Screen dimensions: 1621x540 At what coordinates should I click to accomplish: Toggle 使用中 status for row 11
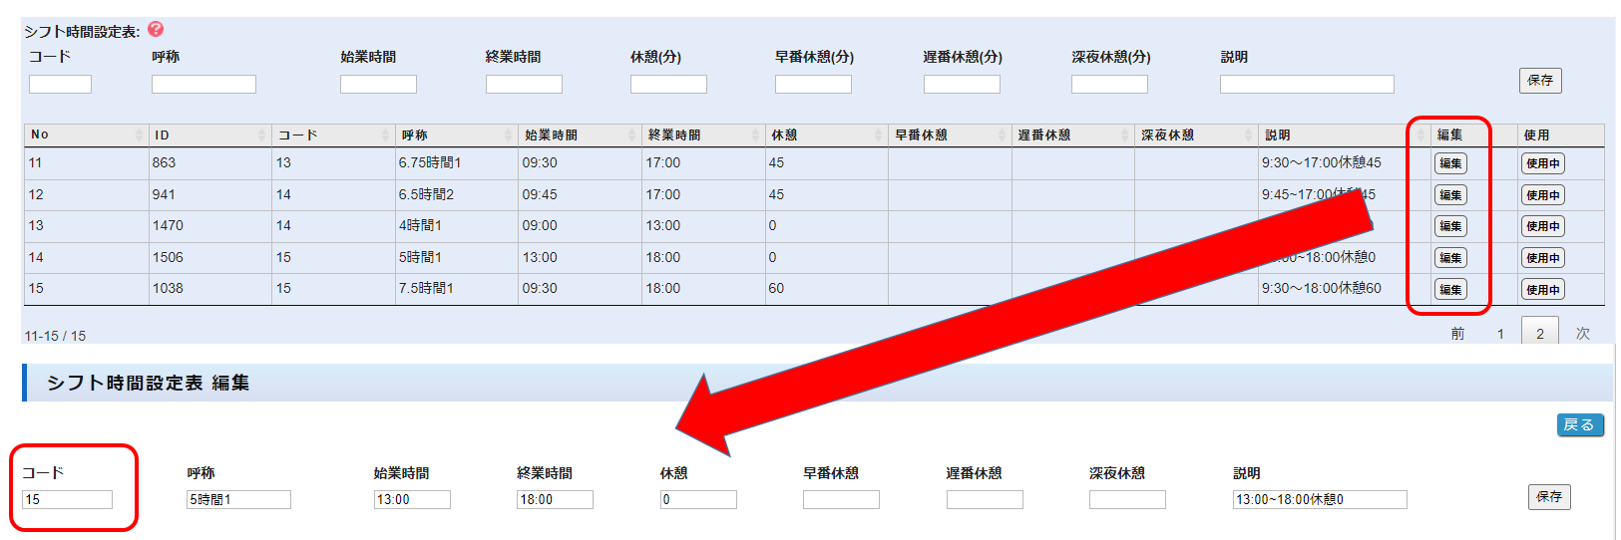[1542, 163]
